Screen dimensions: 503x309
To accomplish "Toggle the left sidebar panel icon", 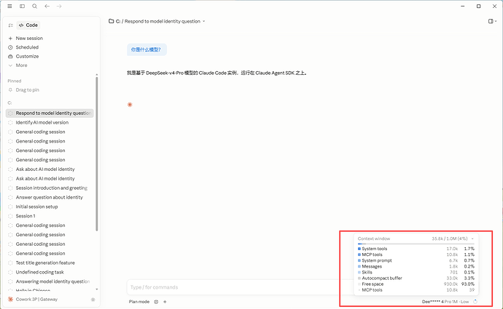I will coord(22,6).
